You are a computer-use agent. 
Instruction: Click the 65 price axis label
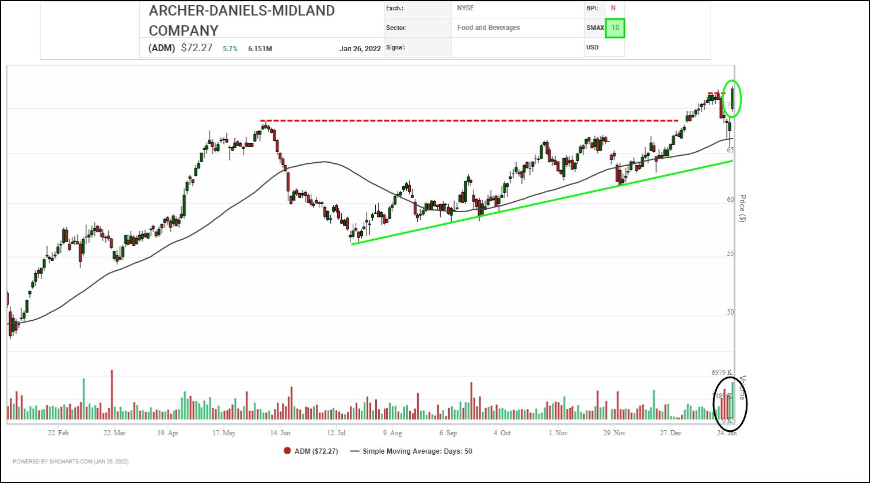click(730, 149)
